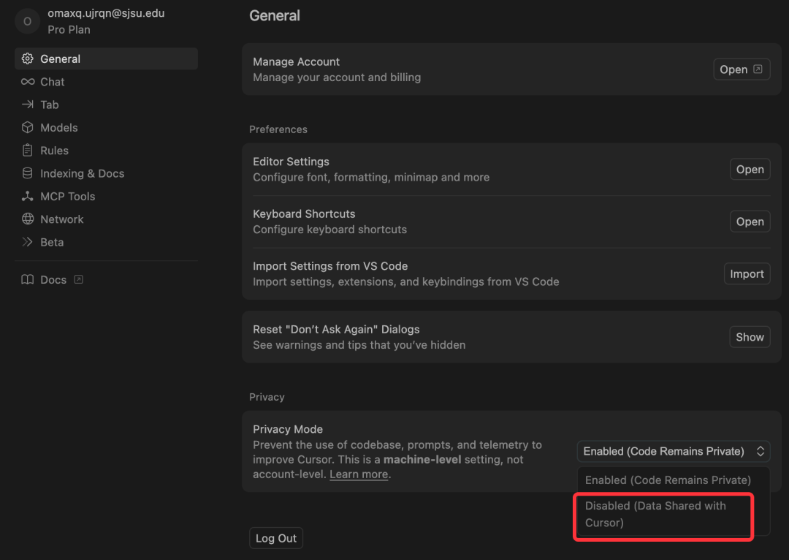
Task: Click the Network globe icon
Action: tap(28, 219)
